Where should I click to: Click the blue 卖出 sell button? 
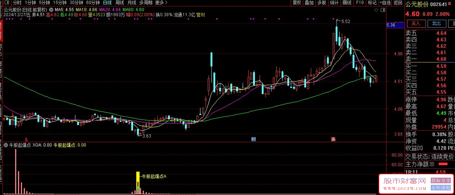436,23
